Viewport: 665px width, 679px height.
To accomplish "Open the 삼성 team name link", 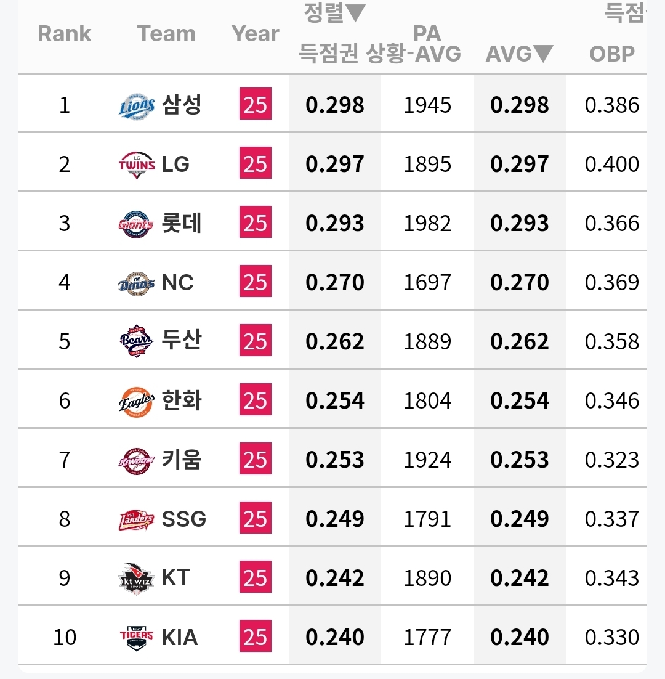I will pos(182,105).
